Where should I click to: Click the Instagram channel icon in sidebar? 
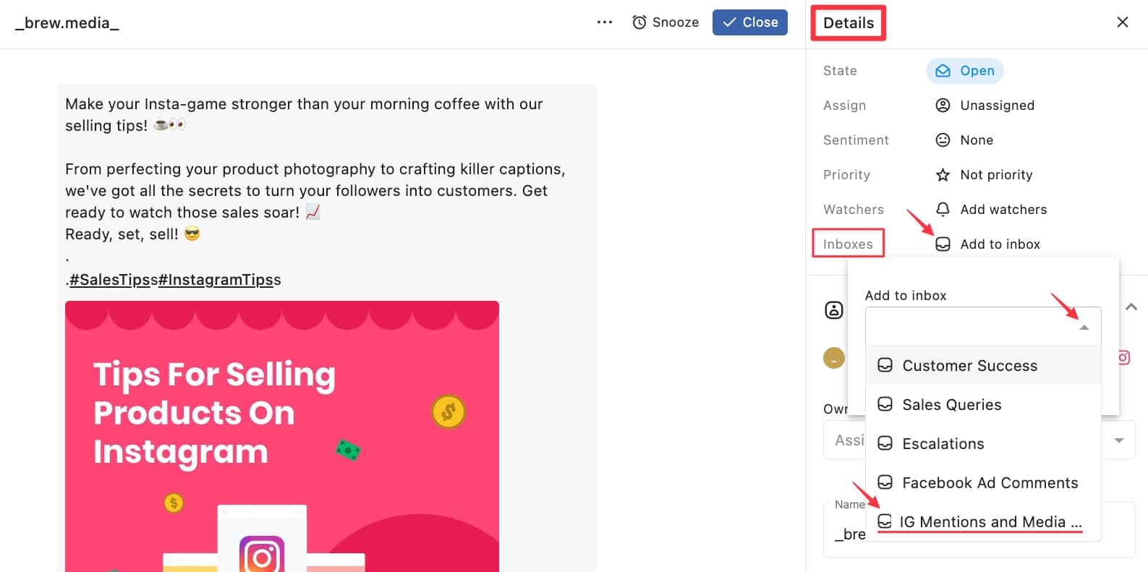pos(1124,357)
